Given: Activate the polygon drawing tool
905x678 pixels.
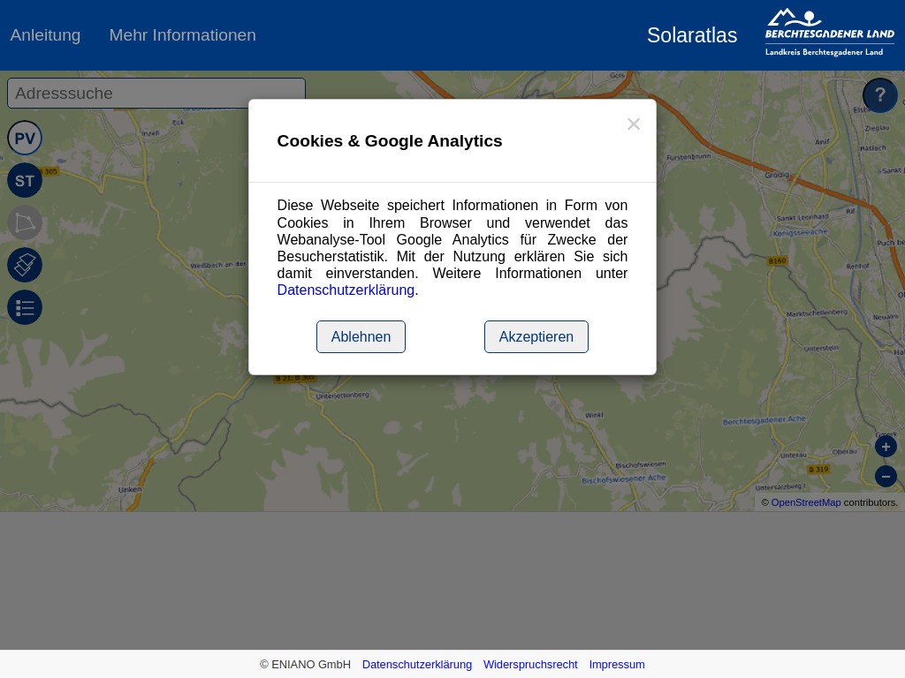Looking at the screenshot, I should coord(24,222).
